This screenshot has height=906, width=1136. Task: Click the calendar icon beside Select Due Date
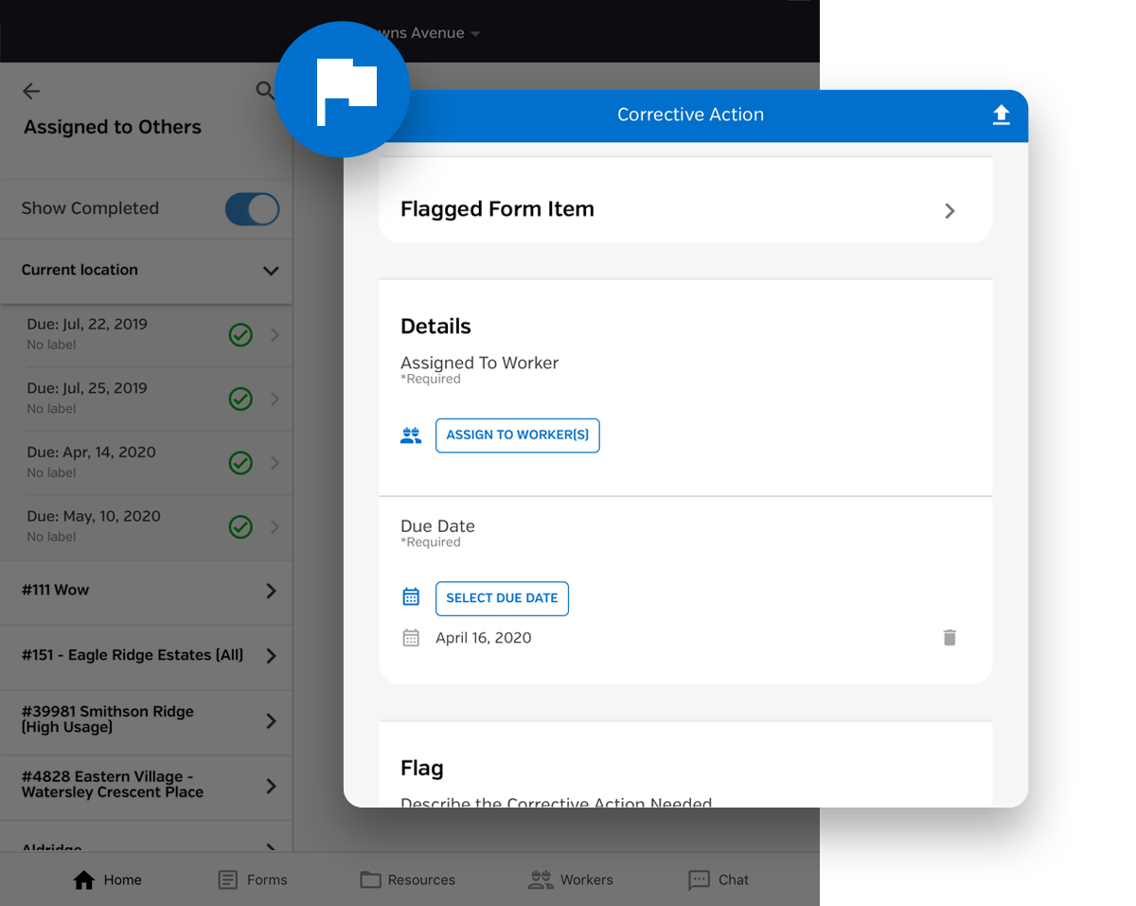tap(411, 598)
